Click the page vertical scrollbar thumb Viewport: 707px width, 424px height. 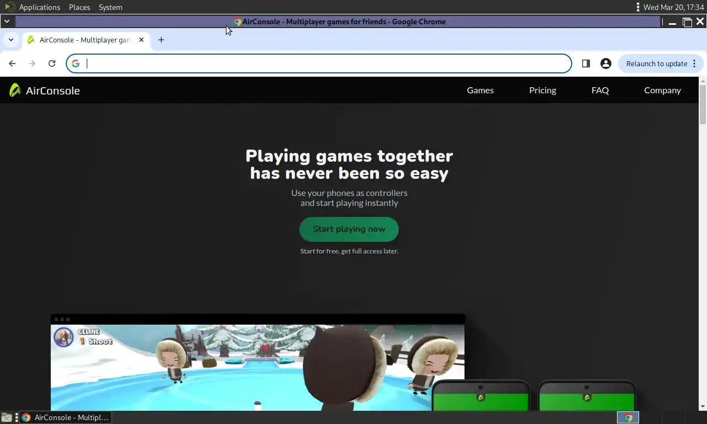coord(703,104)
